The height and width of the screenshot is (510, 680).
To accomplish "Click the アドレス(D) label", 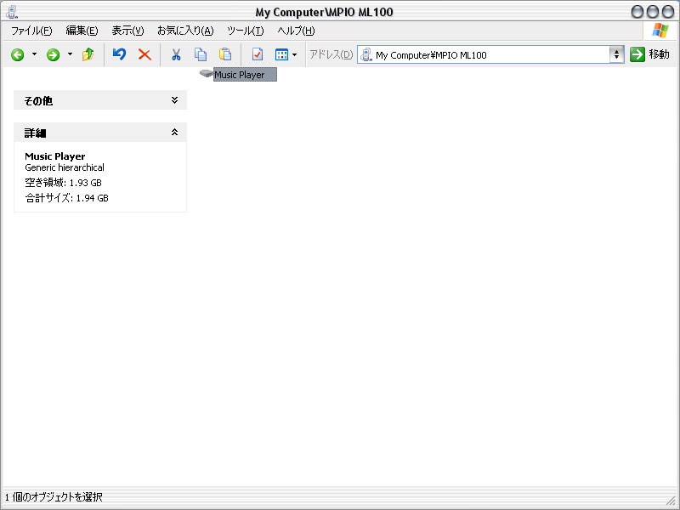I will tap(331, 54).
